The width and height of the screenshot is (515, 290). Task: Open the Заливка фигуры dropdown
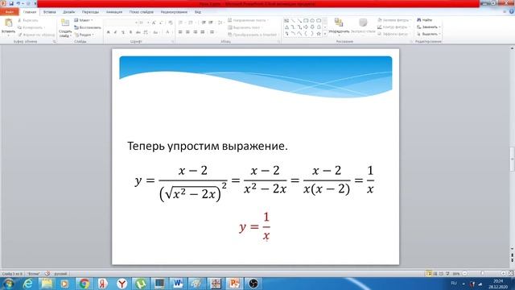[394, 20]
